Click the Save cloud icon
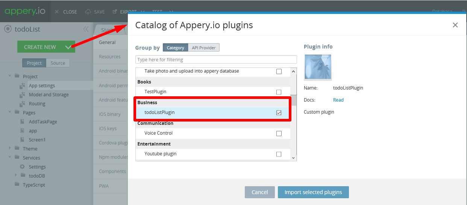Viewport: 467px width, 205px height. [x=88, y=12]
